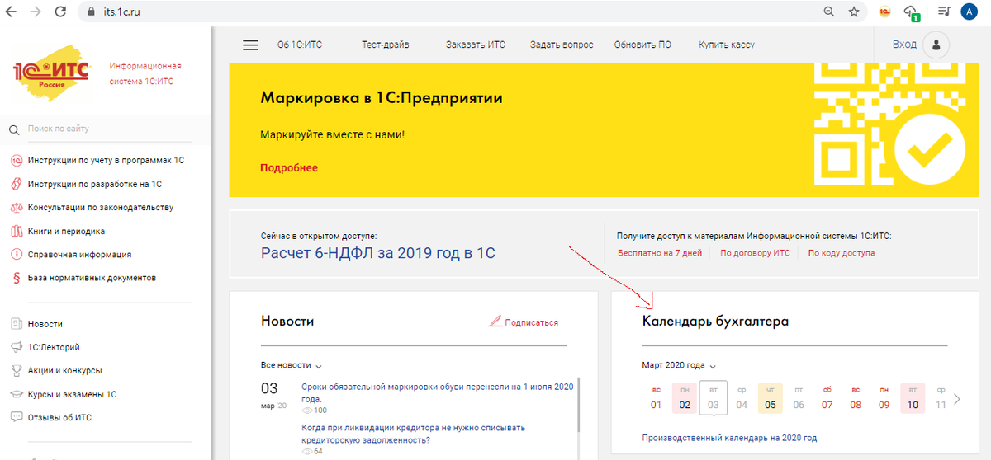Image resolution: width=991 pixels, height=460 pixels.
Task: Click the zoom magnifier in address bar
Action: (x=829, y=12)
